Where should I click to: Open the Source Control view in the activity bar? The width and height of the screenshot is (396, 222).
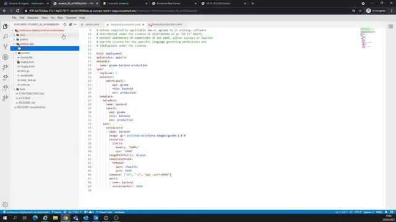point(6,47)
